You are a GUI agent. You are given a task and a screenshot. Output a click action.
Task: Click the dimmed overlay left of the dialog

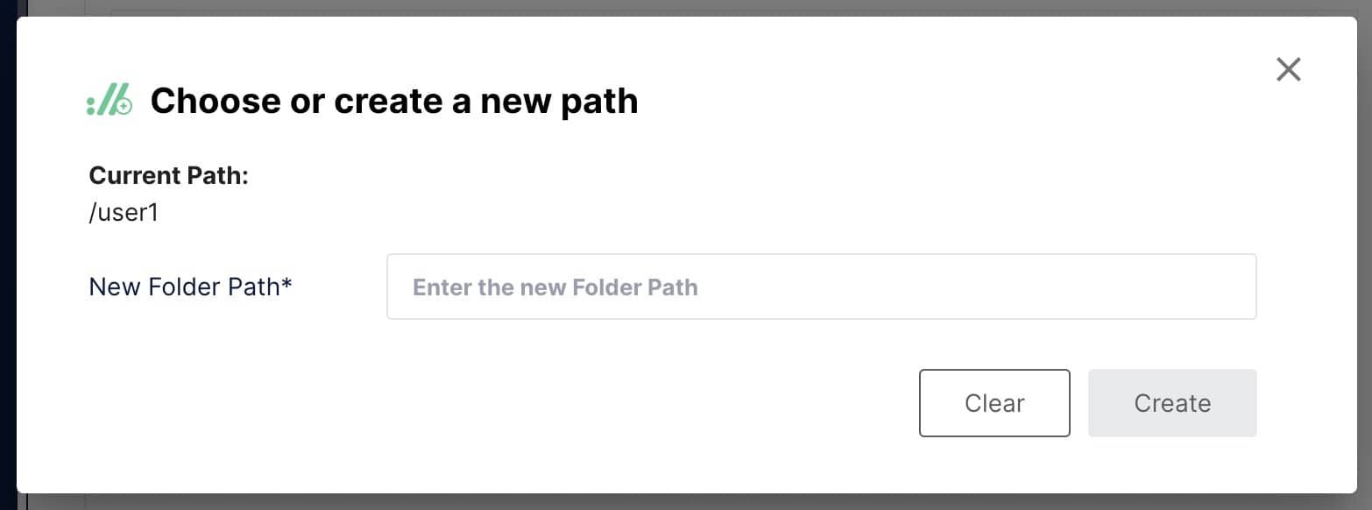(x=8, y=263)
